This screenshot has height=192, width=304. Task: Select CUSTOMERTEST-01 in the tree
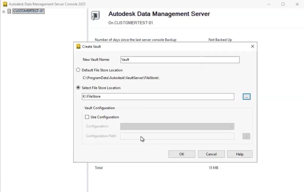pyautogui.click(x=28, y=11)
